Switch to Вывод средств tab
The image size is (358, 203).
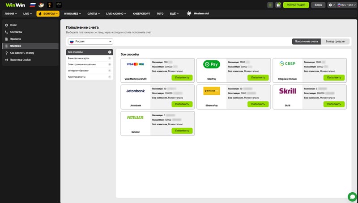click(335, 42)
